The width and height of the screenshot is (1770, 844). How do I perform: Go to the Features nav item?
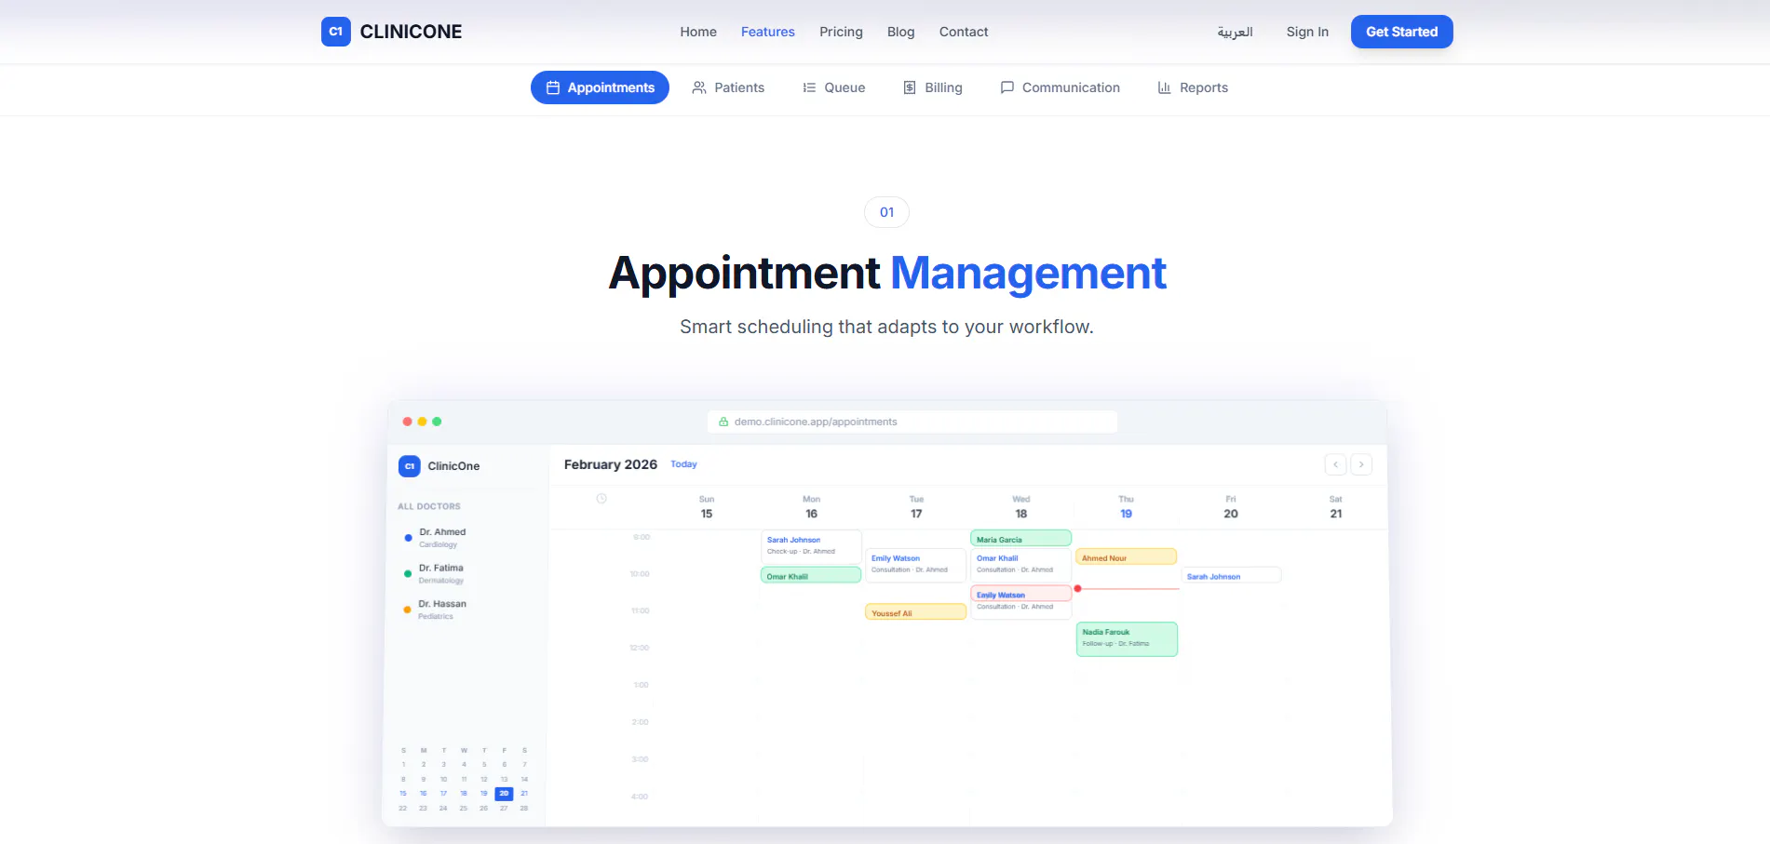coord(768,32)
